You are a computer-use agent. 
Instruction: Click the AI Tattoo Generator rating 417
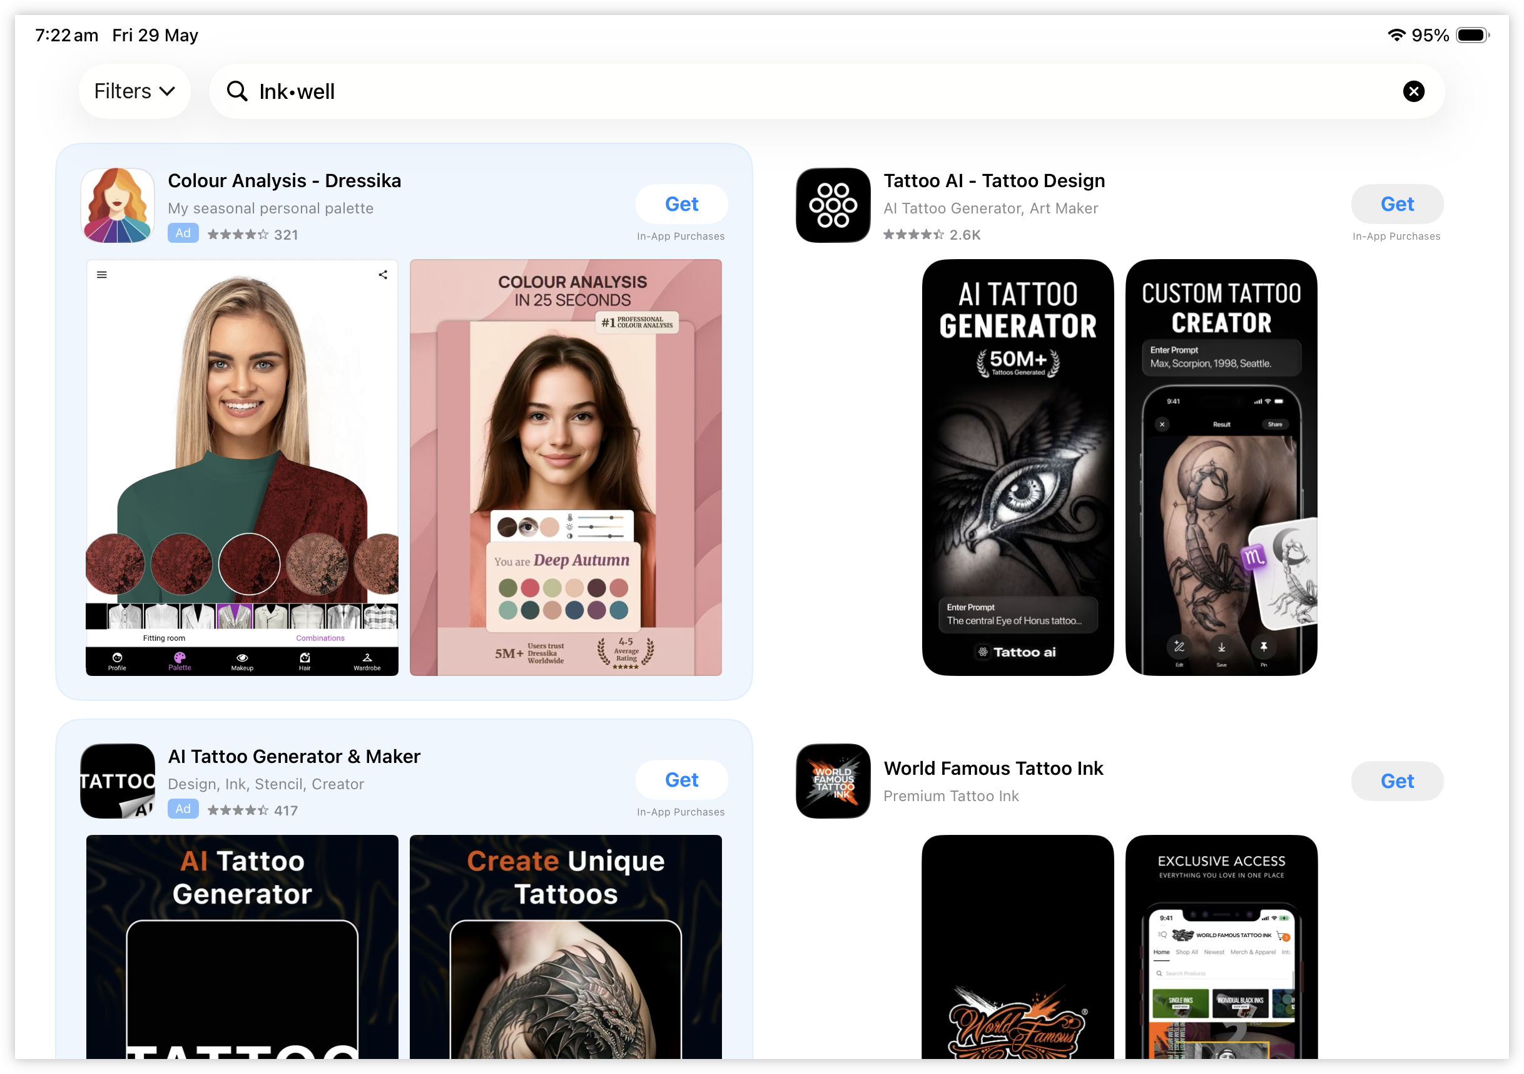[252, 811]
